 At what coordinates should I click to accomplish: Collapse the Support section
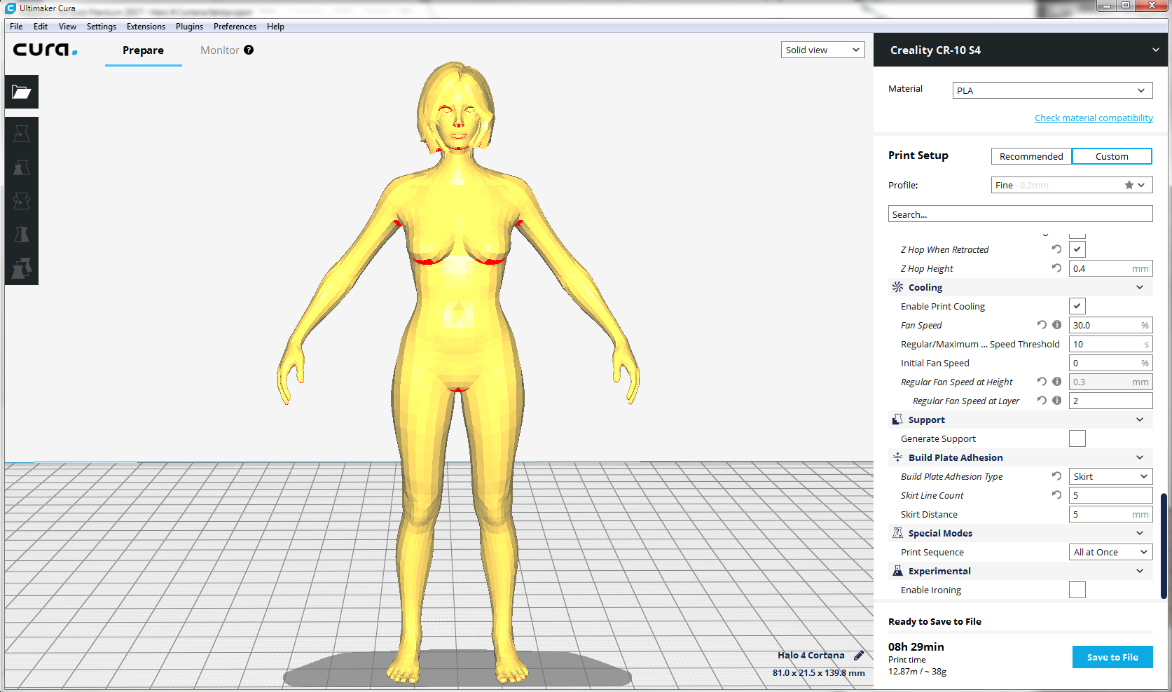(1140, 420)
